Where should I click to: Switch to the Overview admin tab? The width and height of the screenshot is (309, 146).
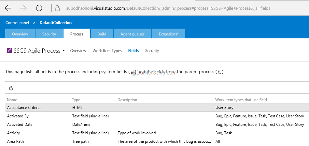tap(20, 34)
